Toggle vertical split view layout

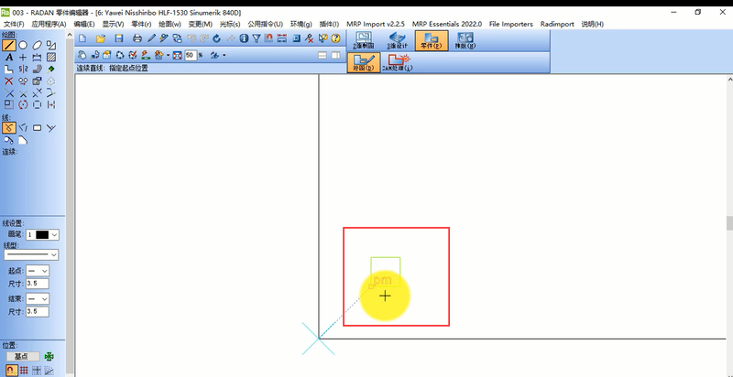(335, 55)
